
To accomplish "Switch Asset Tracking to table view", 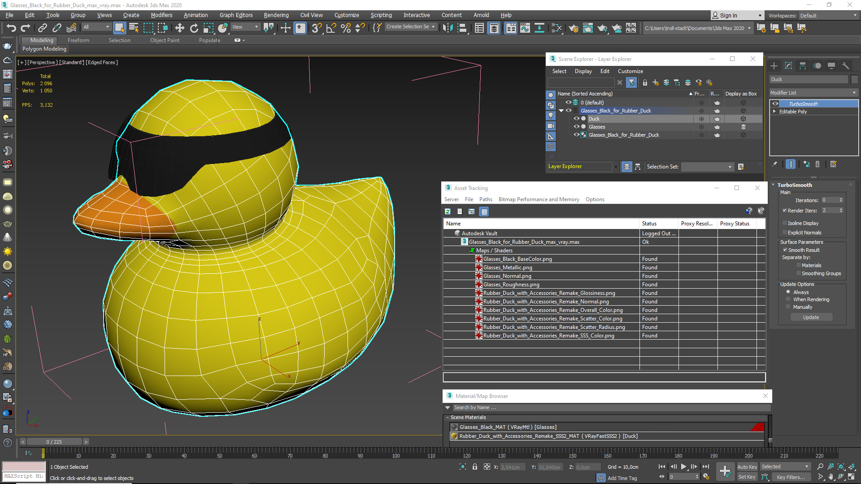I will pyautogui.click(x=484, y=212).
